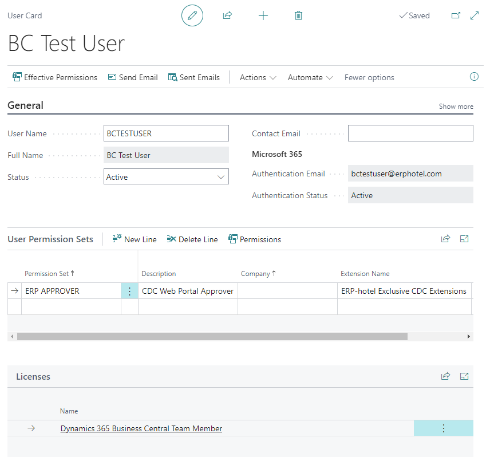Click the share icon in header
Image resolution: width=490 pixels, height=457 pixels.
pyautogui.click(x=227, y=15)
